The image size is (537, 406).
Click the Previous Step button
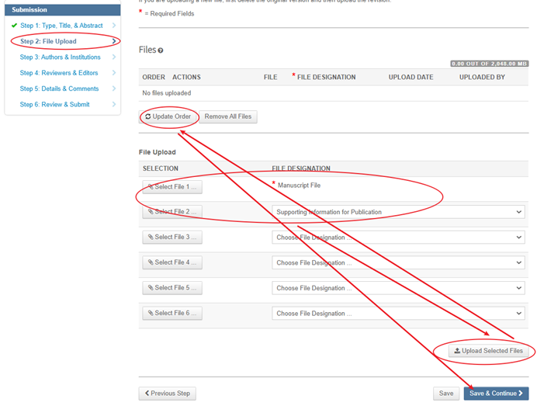(167, 394)
